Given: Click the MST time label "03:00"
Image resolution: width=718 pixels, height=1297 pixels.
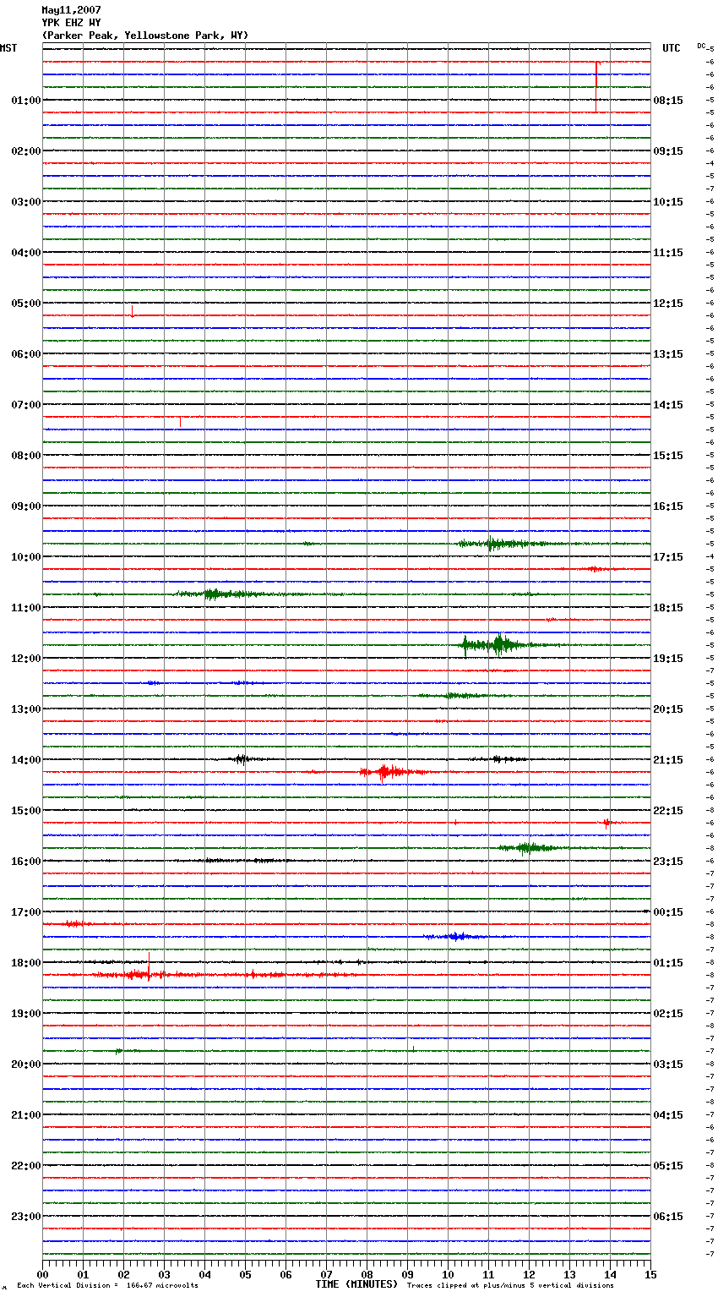Looking at the screenshot, I should (25, 202).
